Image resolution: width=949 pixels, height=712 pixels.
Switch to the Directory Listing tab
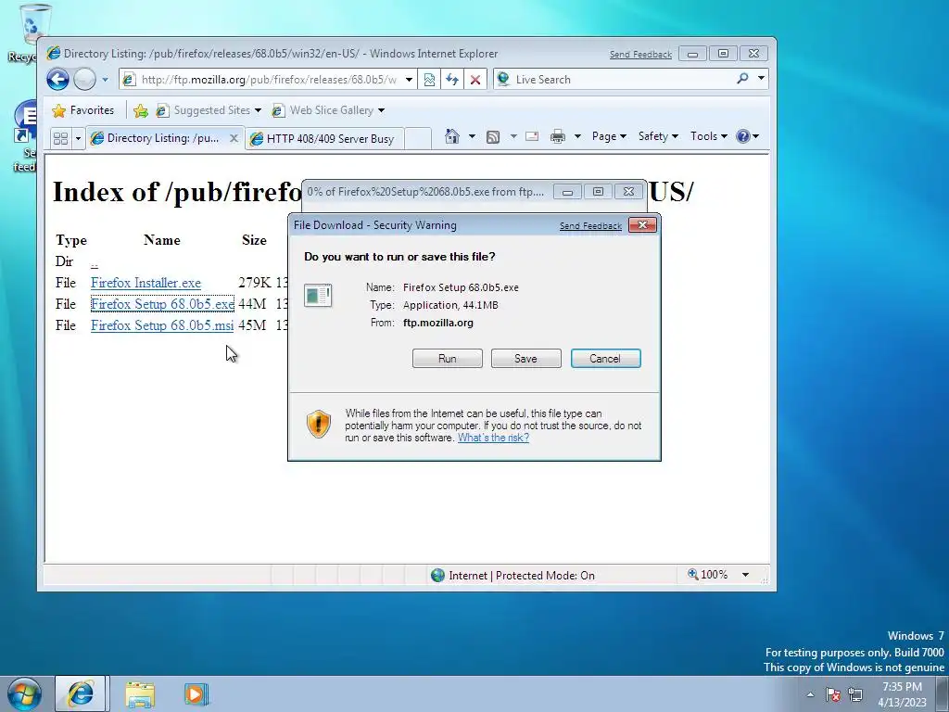pos(158,138)
